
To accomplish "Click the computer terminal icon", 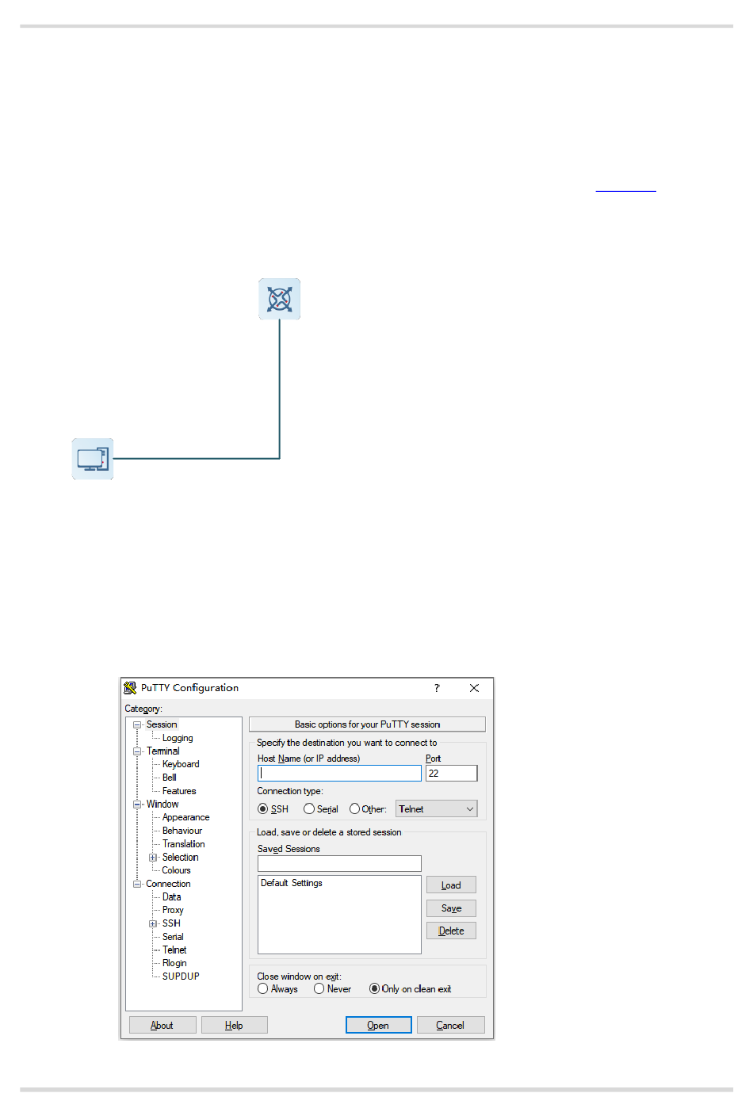I will (93, 459).
